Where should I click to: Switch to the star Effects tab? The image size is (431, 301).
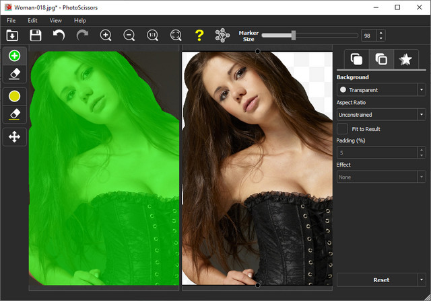click(x=405, y=60)
